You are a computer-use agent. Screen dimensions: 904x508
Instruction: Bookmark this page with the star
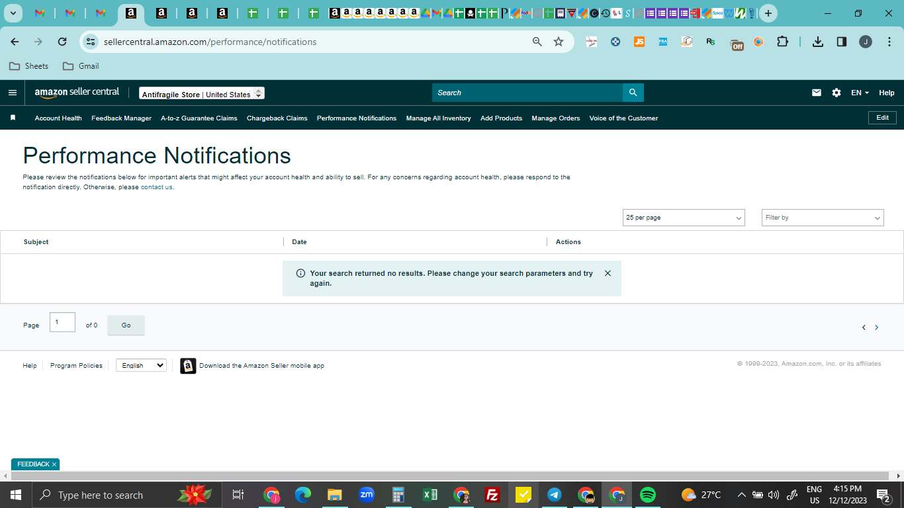(x=559, y=42)
